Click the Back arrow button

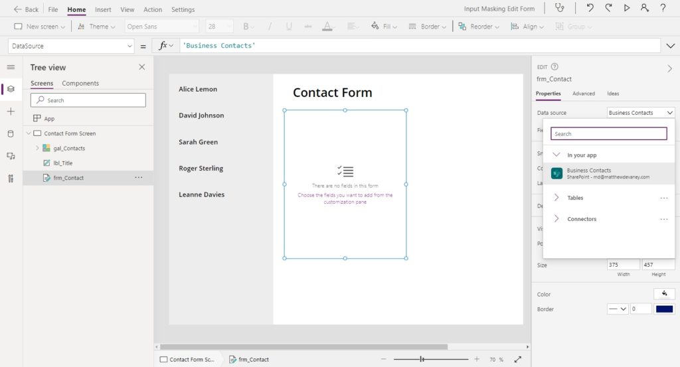pyautogui.click(x=26, y=9)
